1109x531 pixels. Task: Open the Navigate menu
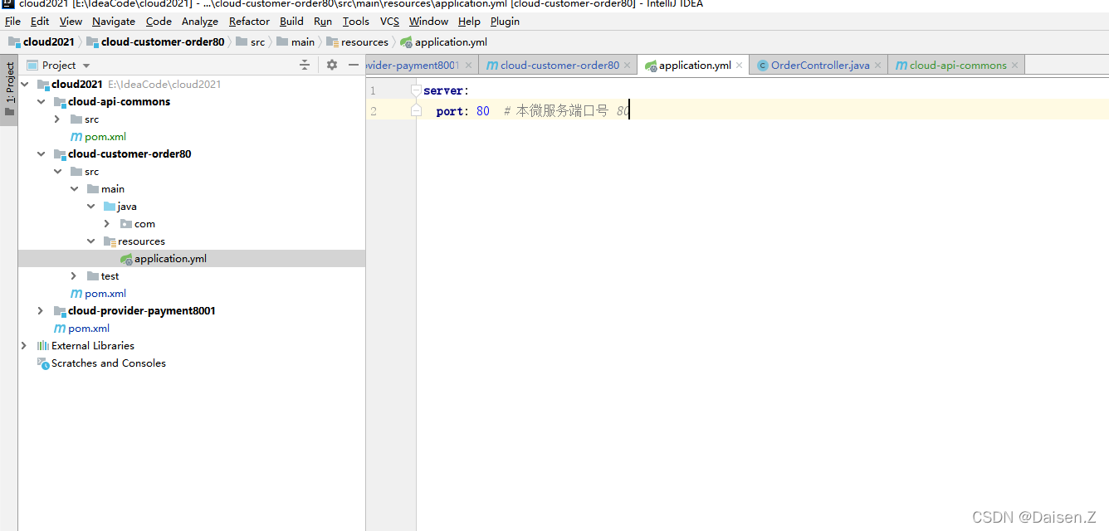[114, 22]
